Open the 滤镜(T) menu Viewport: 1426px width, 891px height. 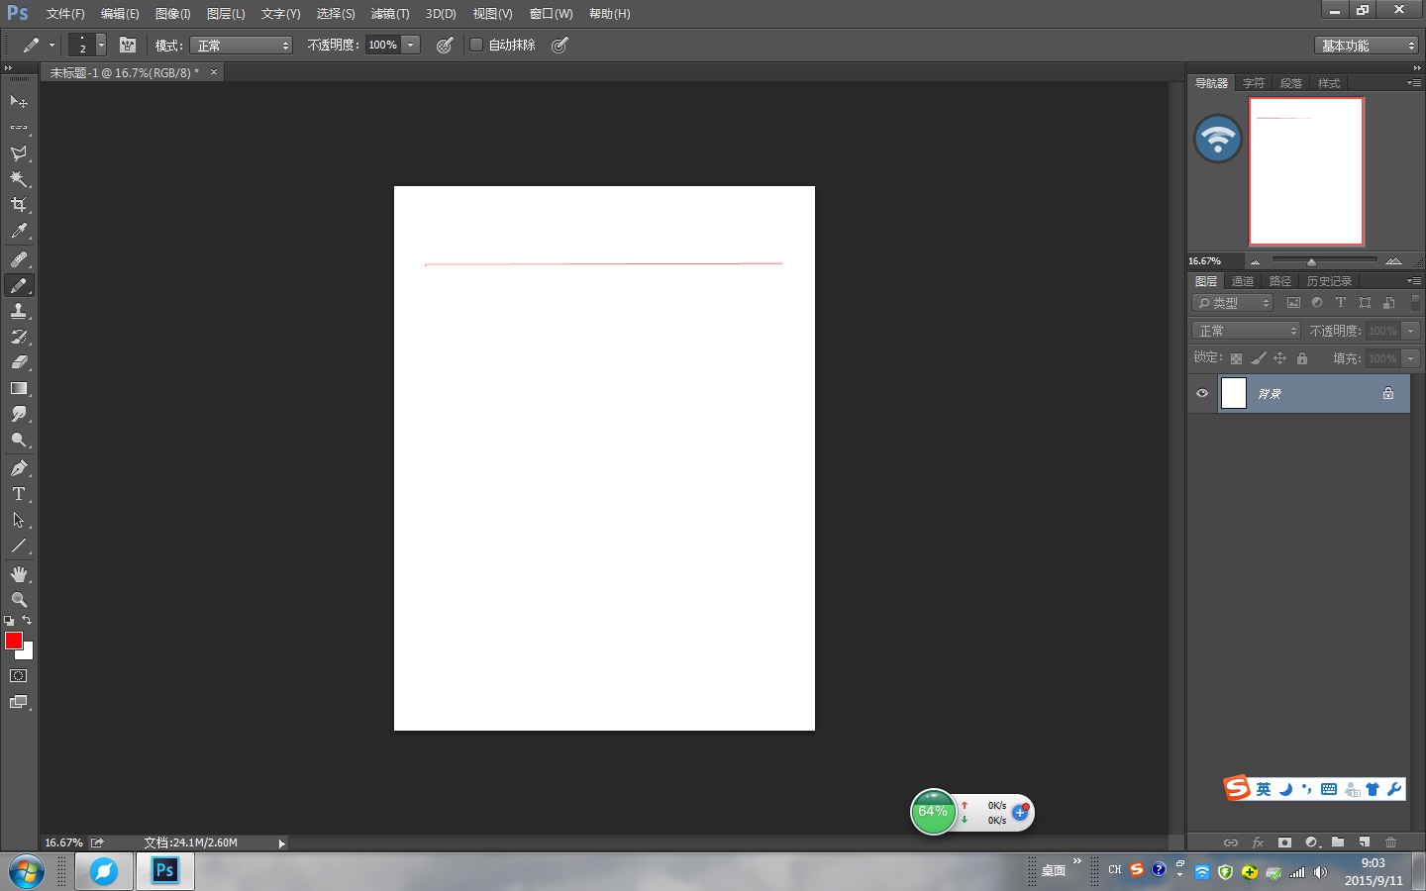point(389,14)
